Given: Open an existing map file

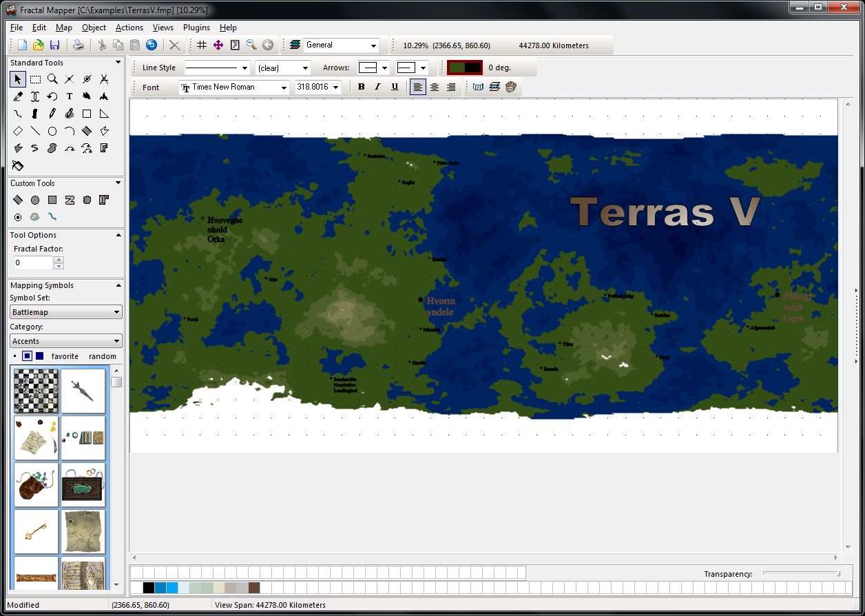Looking at the screenshot, I should click(x=39, y=45).
